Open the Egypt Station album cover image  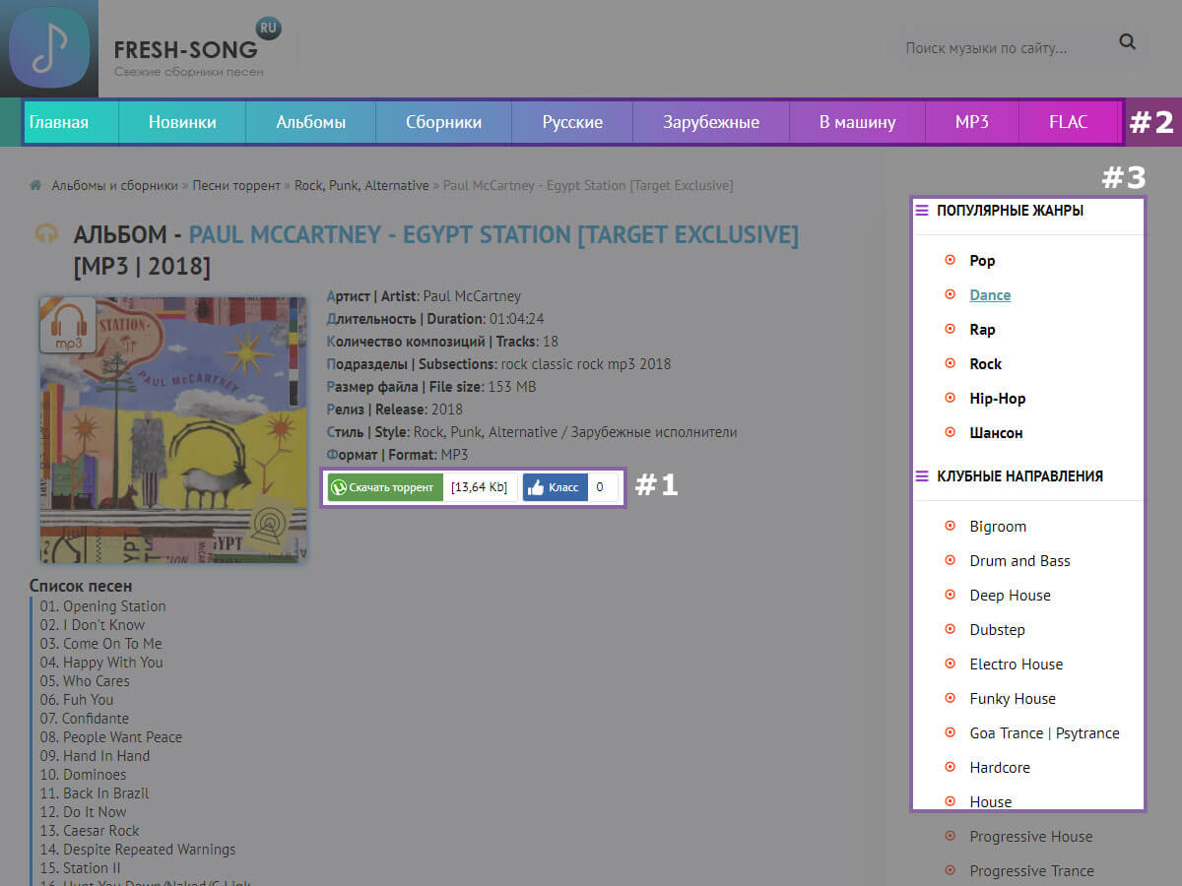[x=173, y=429]
